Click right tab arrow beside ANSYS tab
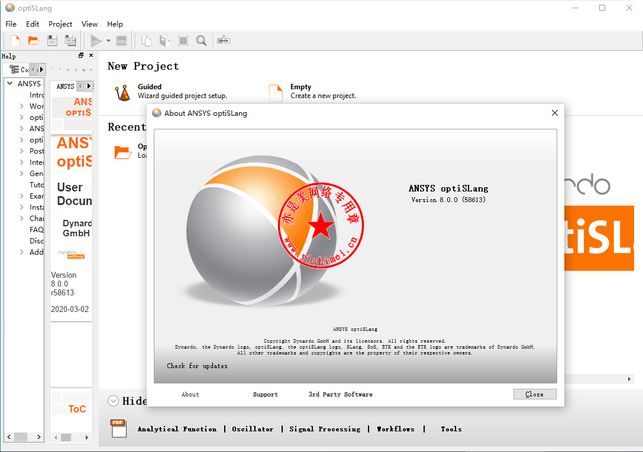Screen dimensions: 643x452 pyautogui.click(x=89, y=86)
